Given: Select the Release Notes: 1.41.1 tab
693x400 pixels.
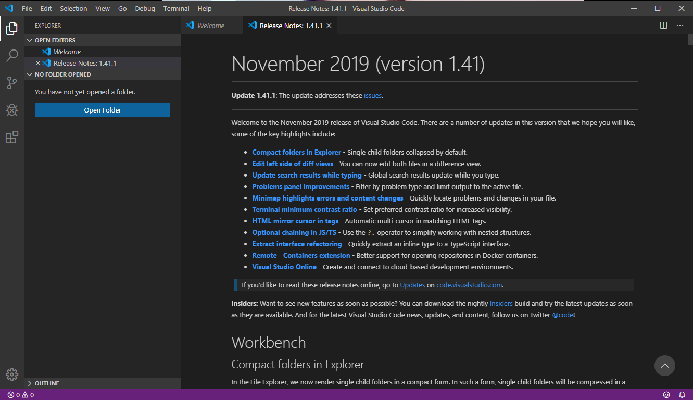Looking at the screenshot, I should (x=291, y=26).
